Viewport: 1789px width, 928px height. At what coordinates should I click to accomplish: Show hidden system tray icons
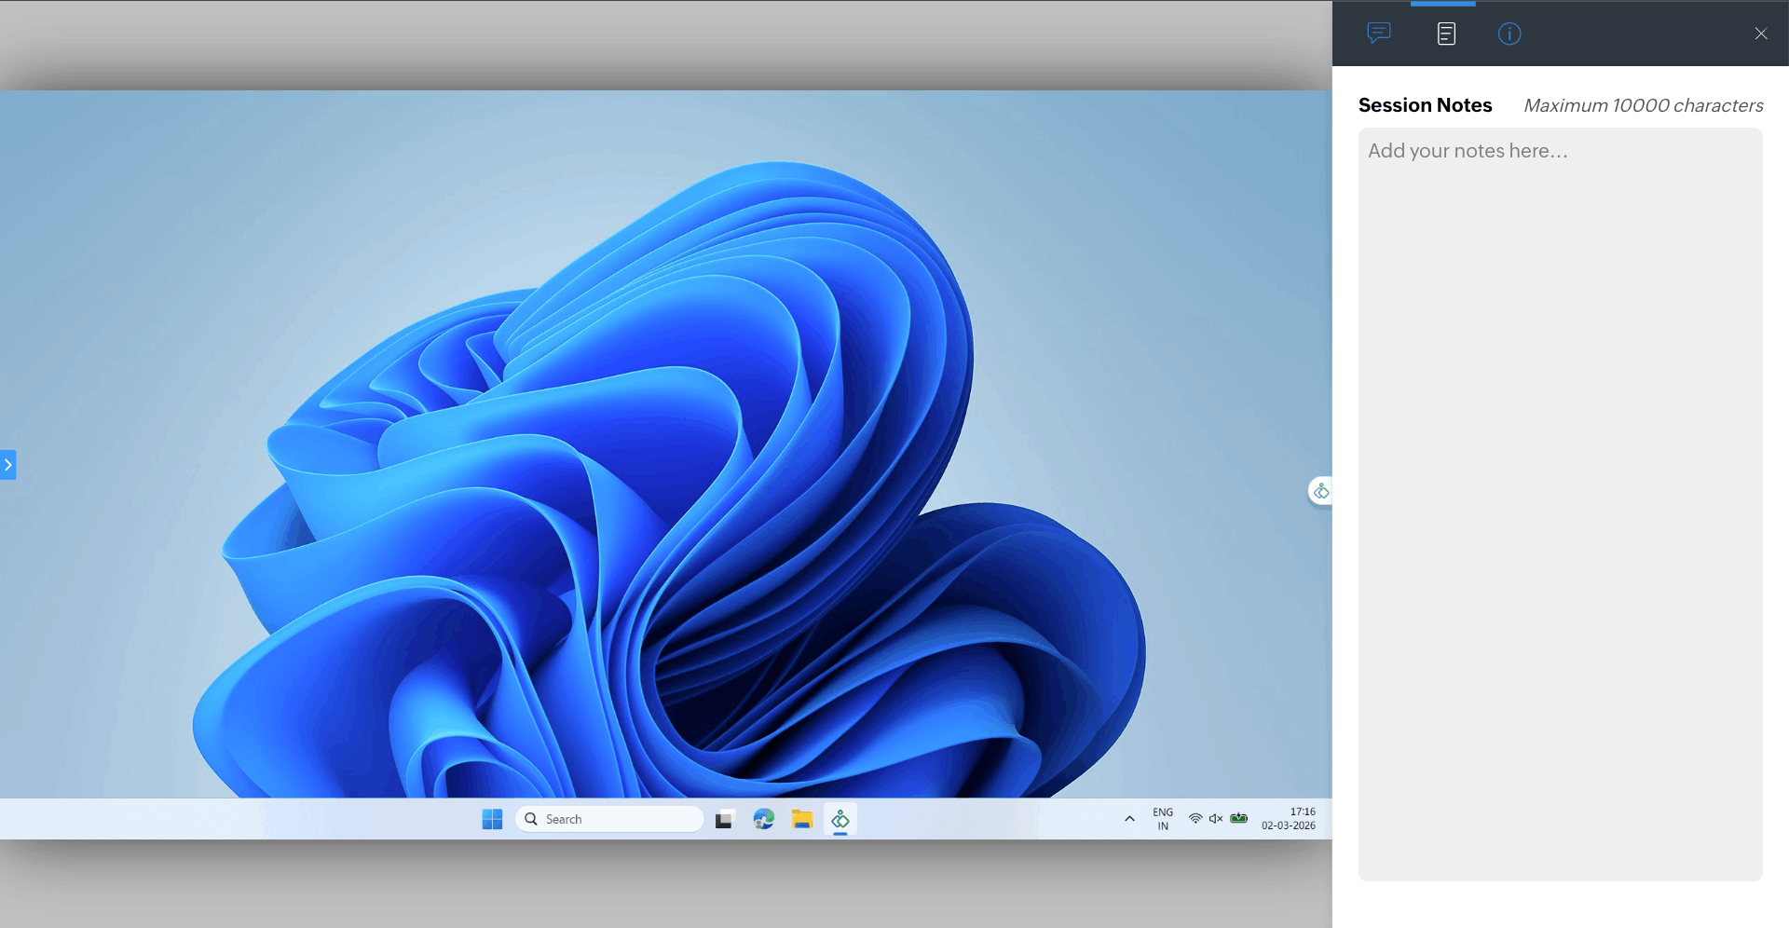point(1129,819)
